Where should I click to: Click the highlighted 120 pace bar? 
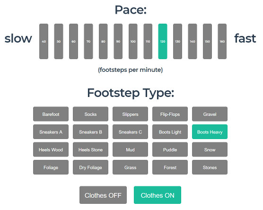click(x=163, y=42)
